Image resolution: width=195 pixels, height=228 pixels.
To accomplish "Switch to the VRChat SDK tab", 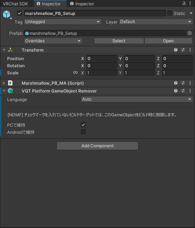I will (x=16, y=4).
